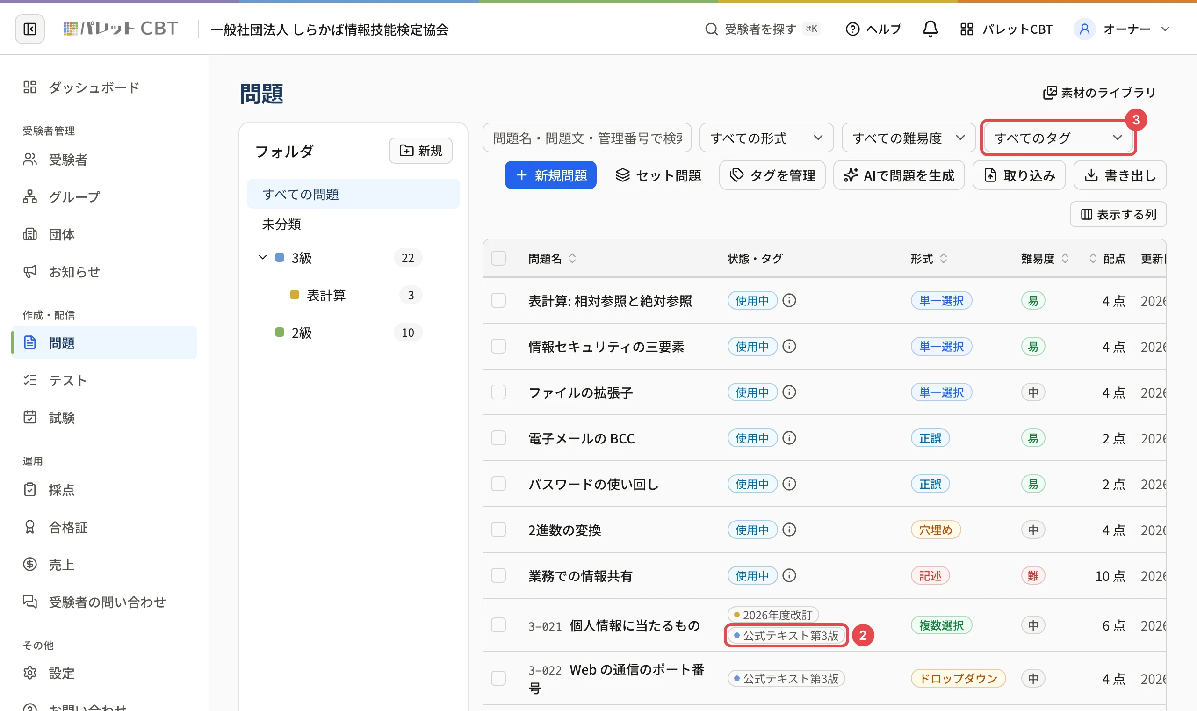Toggle the select-all checkbox in table header

coord(498,259)
